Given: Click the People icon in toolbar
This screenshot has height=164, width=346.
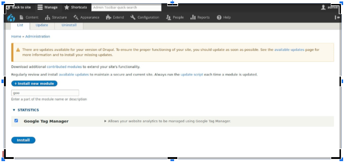Looking at the screenshot, I should (x=169, y=17).
